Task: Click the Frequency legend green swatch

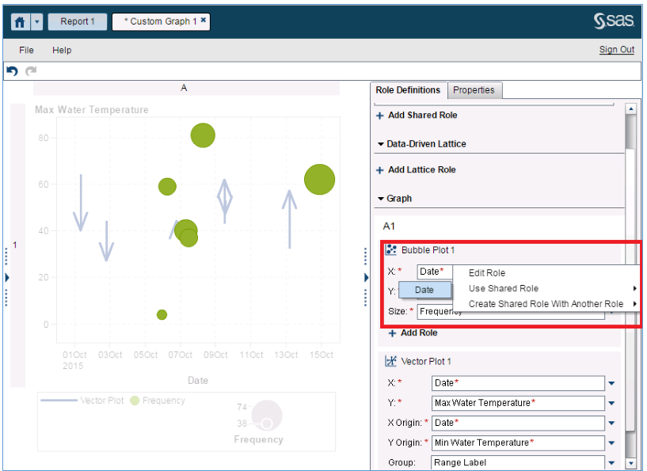Action: 135,401
